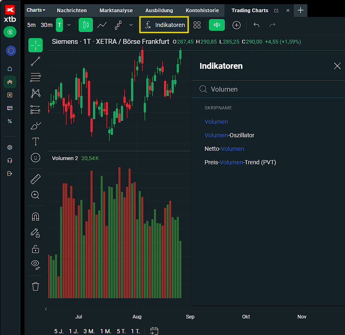The image size is (345, 335).
Task: Go to home icon in sidebar
Action: pos(10,69)
